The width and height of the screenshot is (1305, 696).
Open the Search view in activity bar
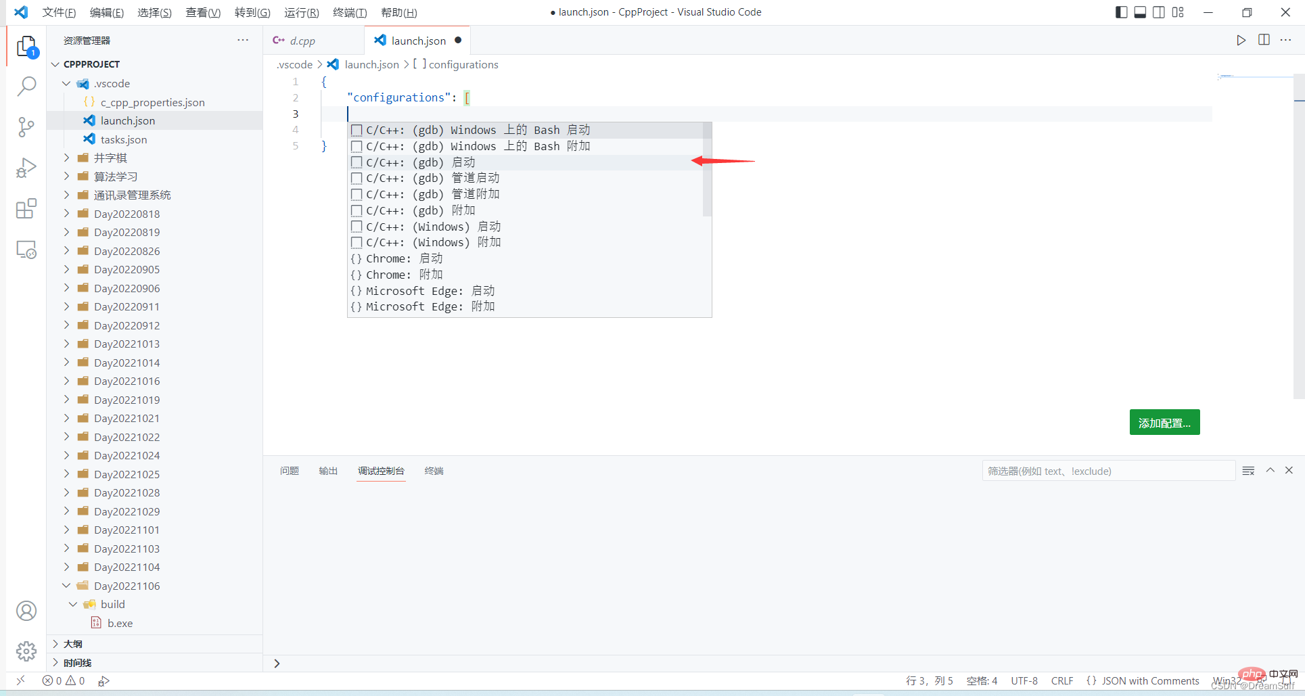click(26, 86)
